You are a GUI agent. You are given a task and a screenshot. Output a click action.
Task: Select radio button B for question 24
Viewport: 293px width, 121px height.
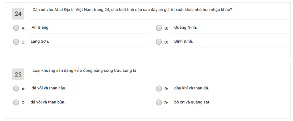159,28
